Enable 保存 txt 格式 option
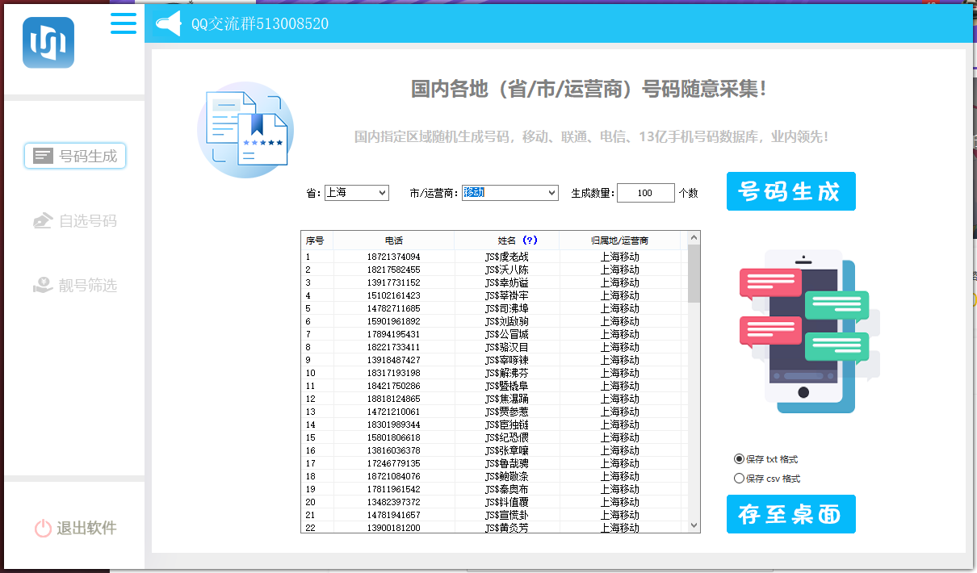The image size is (977, 573). point(739,459)
